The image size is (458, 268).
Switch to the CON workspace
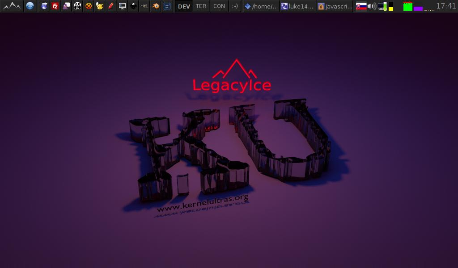click(x=219, y=6)
